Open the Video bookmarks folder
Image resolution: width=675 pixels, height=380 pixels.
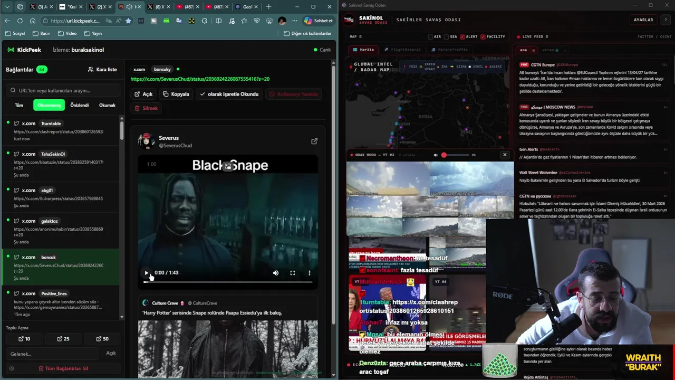pos(66,33)
